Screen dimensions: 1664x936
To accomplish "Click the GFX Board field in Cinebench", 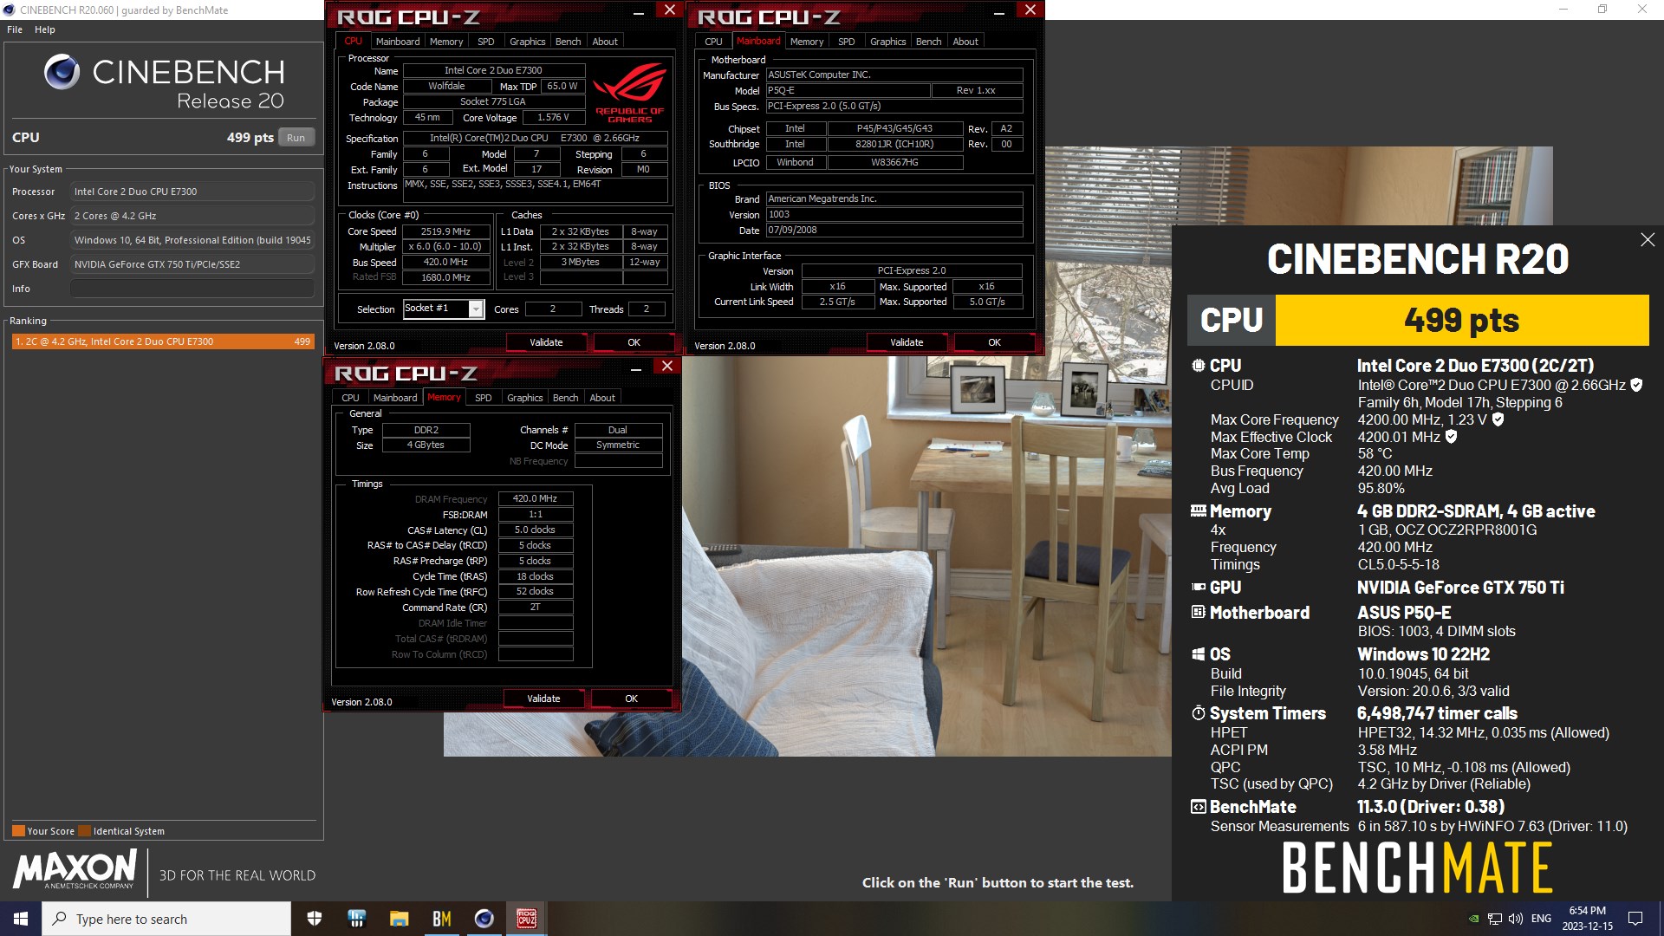I will tap(192, 264).
